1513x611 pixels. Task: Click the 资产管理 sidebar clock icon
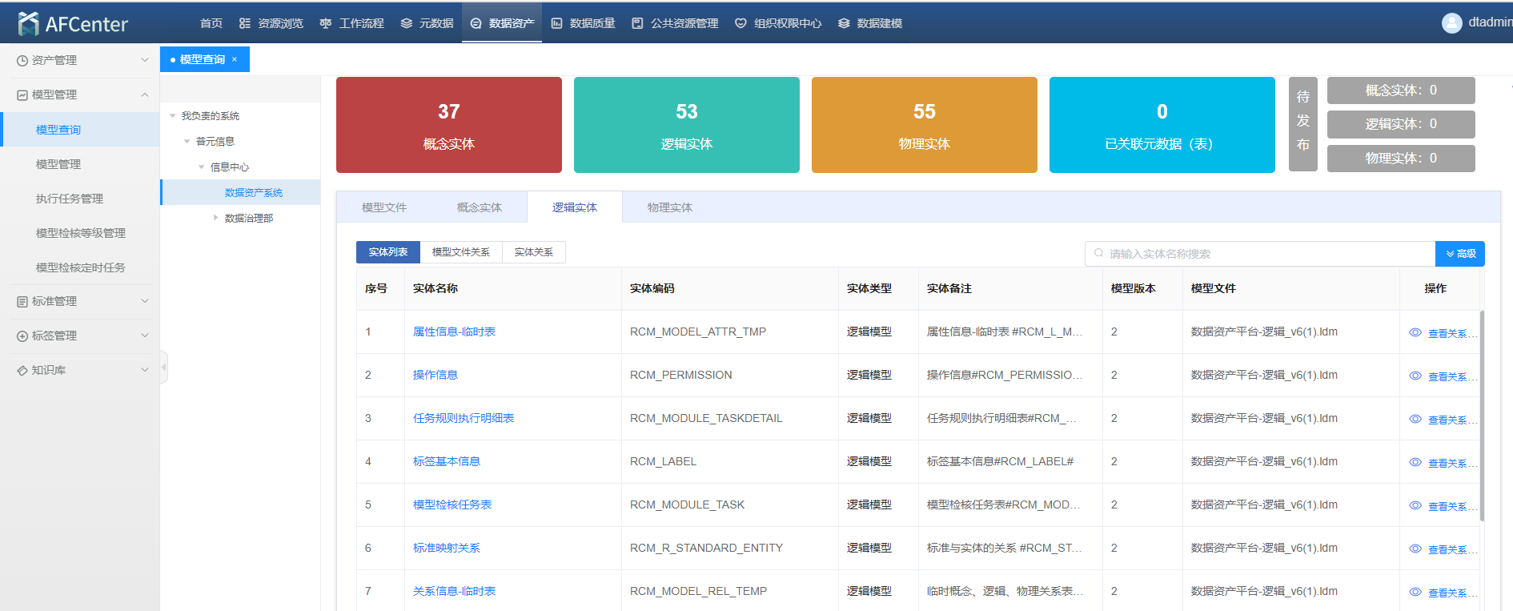[22, 61]
